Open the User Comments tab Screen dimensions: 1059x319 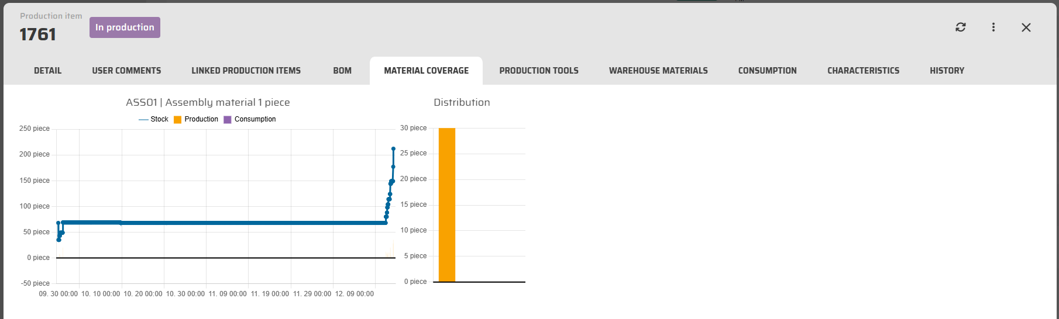[126, 71]
